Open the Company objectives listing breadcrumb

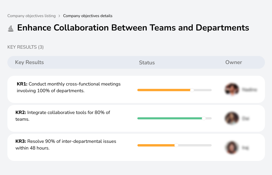(32, 16)
